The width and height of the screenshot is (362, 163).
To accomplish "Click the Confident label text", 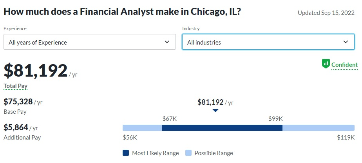I will (344, 65).
